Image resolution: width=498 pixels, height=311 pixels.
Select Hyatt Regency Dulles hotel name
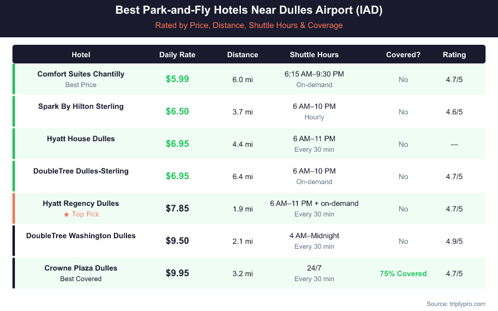click(81, 203)
